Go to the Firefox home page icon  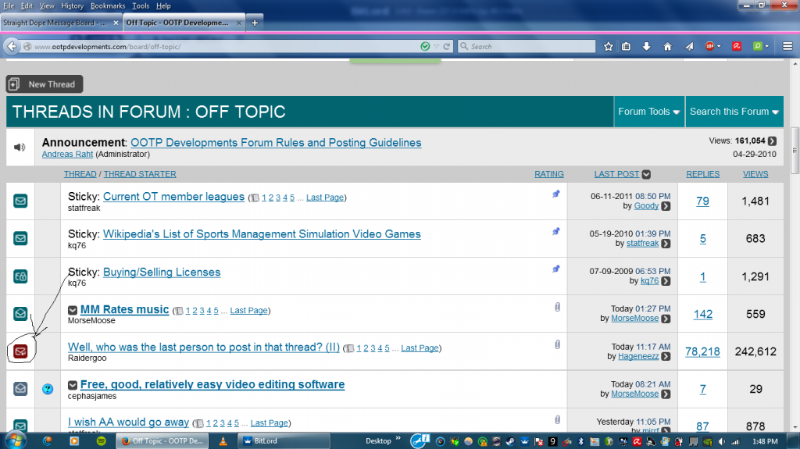click(667, 46)
